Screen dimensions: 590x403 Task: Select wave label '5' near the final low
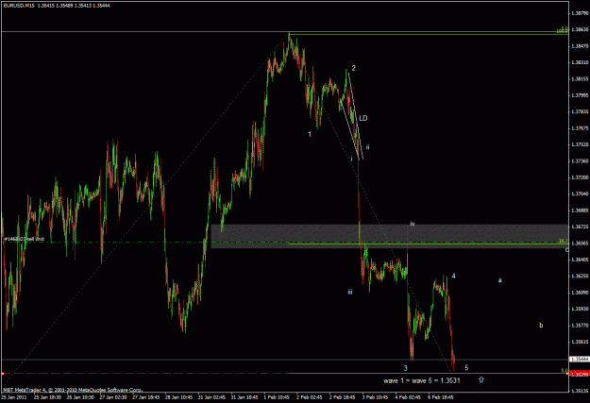click(466, 368)
